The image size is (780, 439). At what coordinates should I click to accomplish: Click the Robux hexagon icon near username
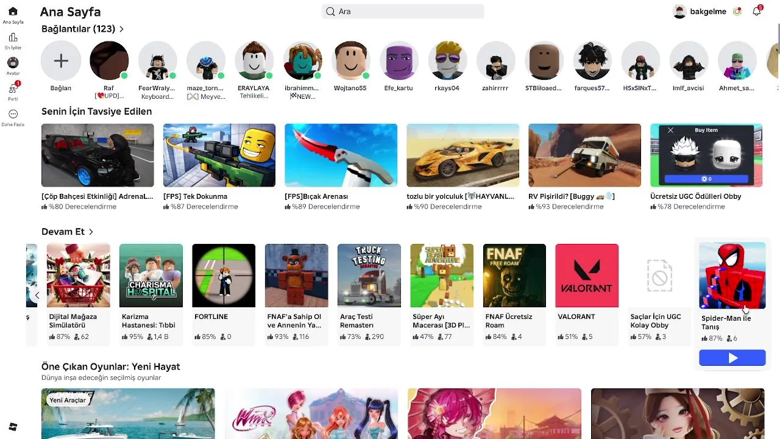coord(737,11)
